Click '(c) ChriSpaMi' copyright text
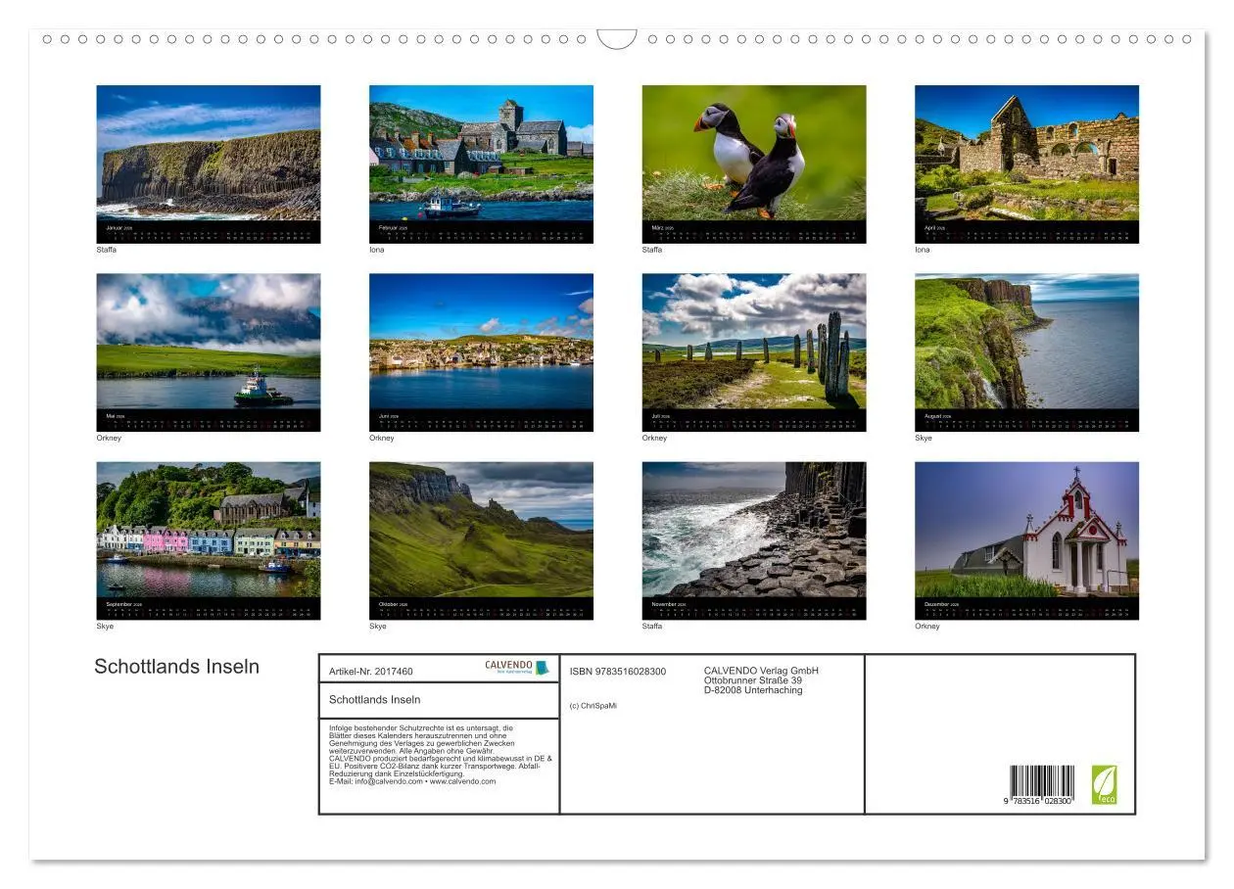Screen dimensions: 1234x889 click(x=593, y=705)
